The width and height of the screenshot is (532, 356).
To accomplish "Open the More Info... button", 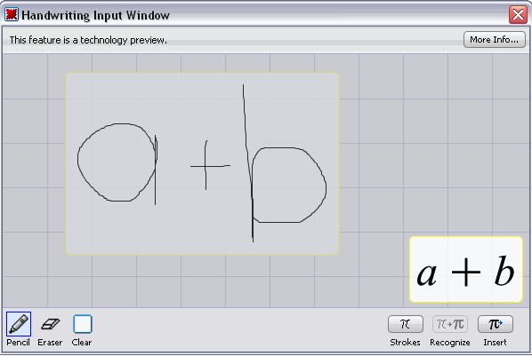I will [494, 40].
